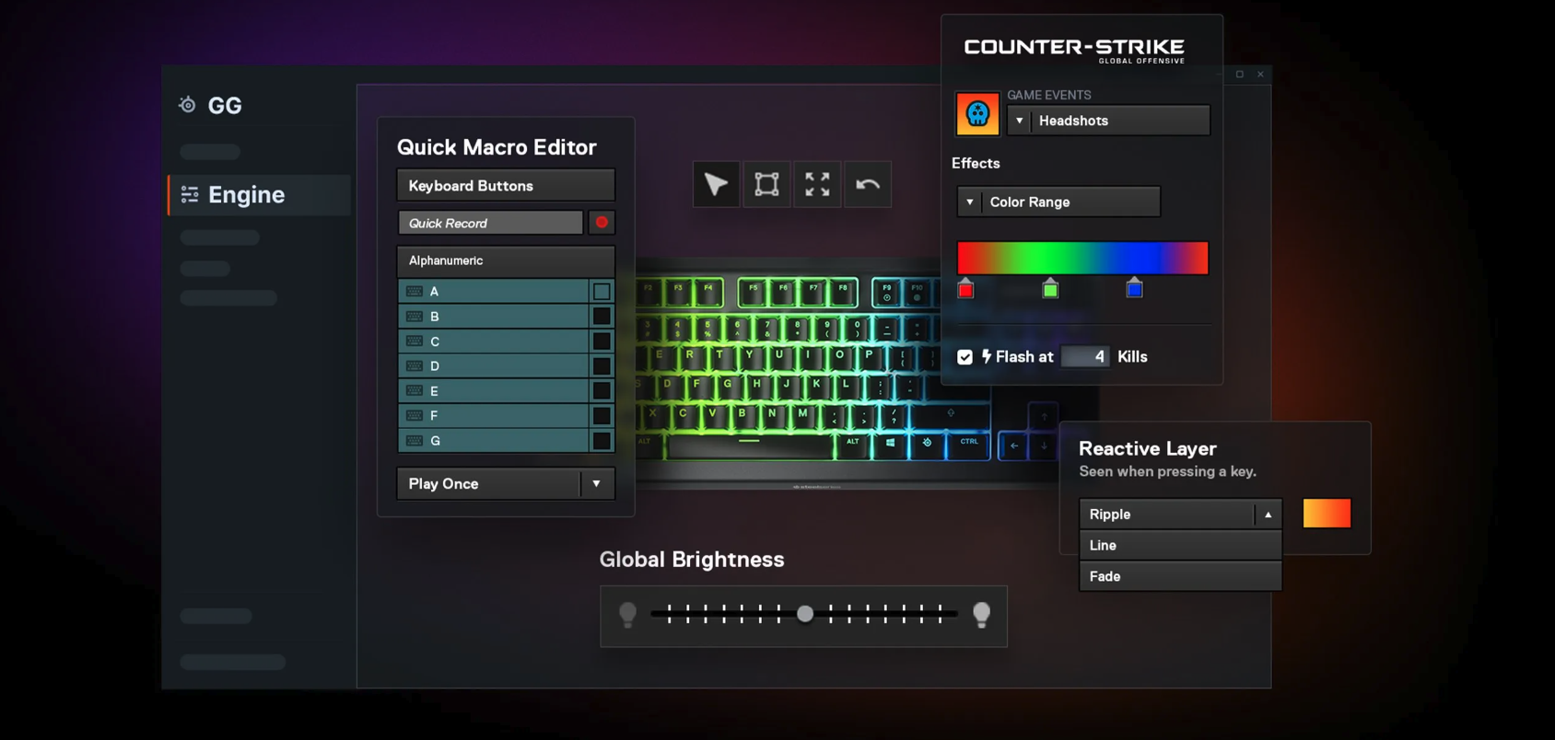Choose the rectangle selection tool
This screenshot has height=740, width=1555.
click(x=766, y=184)
